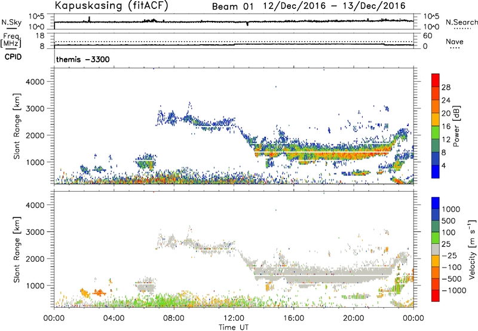The width and height of the screenshot is (478, 331).
Task: Click the '-1000' tick on the velocity colorbar
Action: tap(454, 290)
